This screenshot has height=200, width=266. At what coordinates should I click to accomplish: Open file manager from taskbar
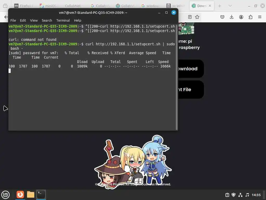click(31, 195)
